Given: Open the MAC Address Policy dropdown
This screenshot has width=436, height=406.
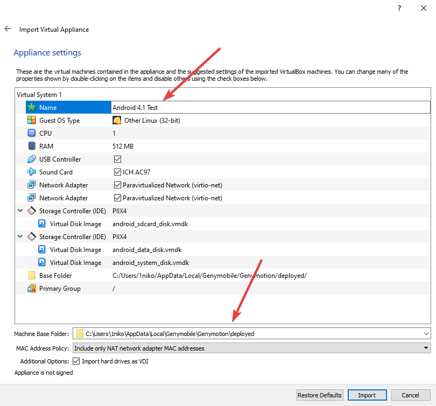Looking at the screenshot, I should tap(252, 348).
